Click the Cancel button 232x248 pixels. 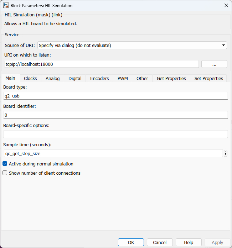[x=160, y=242]
